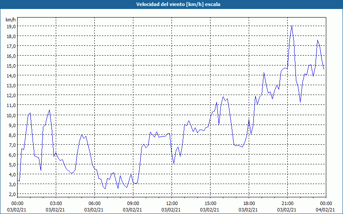Select the '18,0' y-axis label
The image size is (343, 214).
click(x=11, y=36)
